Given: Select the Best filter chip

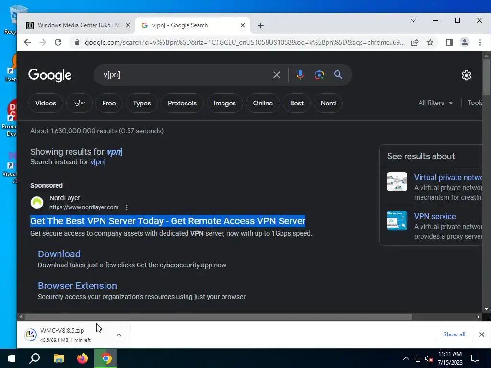Looking at the screenshot, I should coord(297,103).
